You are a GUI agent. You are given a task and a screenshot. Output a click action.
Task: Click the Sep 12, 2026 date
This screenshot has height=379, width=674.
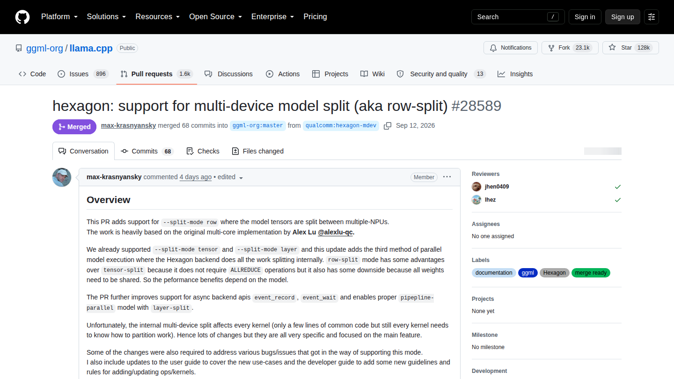(415, 125)
